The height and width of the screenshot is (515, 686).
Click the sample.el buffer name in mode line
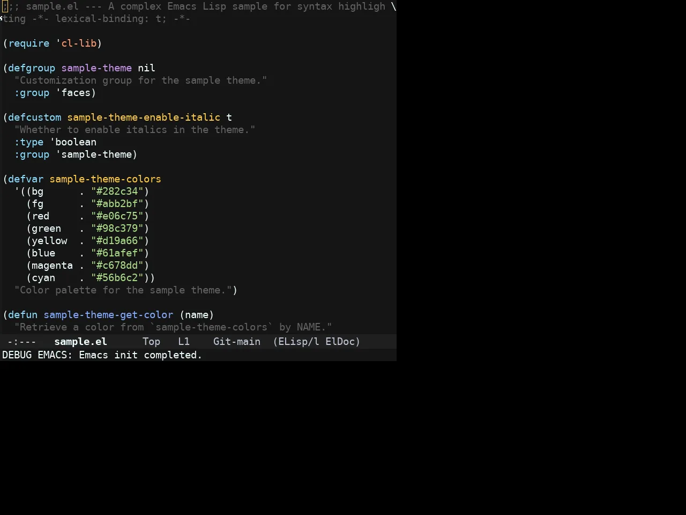point(80,342)
